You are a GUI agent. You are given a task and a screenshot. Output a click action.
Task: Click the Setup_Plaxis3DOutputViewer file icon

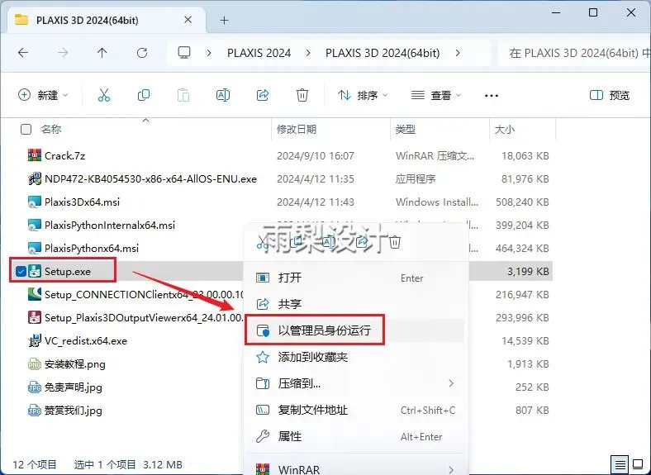(x=35, y=318)
